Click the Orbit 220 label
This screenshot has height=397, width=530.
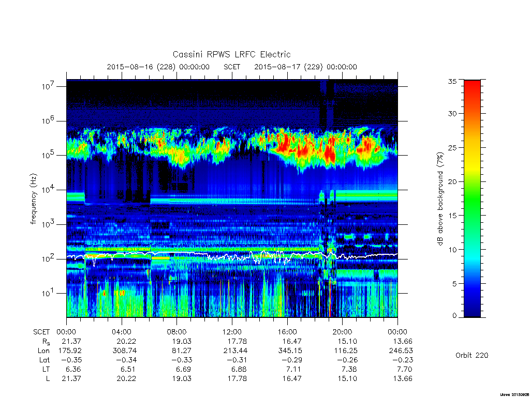pos(472,355)
